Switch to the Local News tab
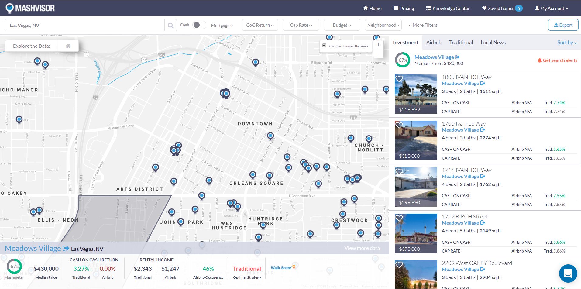 [x=493, y=43]
